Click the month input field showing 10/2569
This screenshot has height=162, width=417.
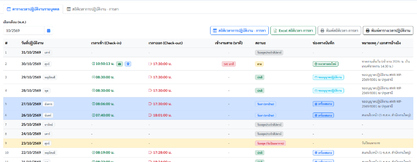point(24,31)
